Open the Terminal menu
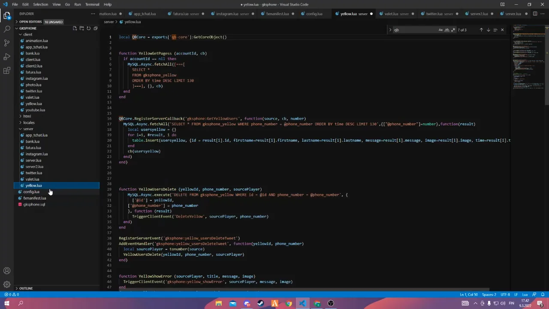Screen dimensions: 549x309 pyautogui.click(x=92, y=4)
